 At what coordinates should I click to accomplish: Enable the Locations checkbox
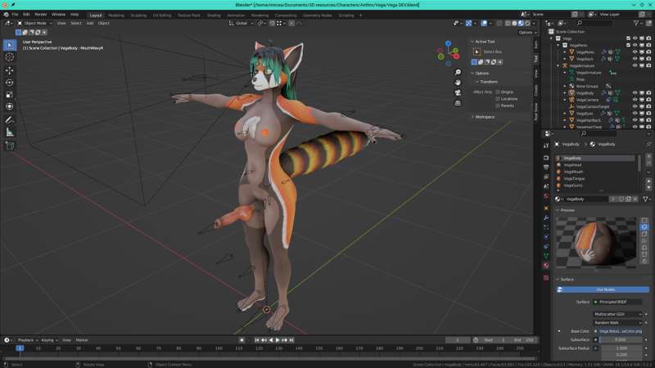point(498,99)
